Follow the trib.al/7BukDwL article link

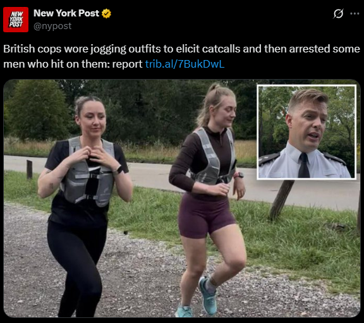pos(185,64)
